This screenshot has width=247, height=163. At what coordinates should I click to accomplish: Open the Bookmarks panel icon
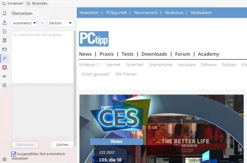pyautogui.click(x=4, y=13)
